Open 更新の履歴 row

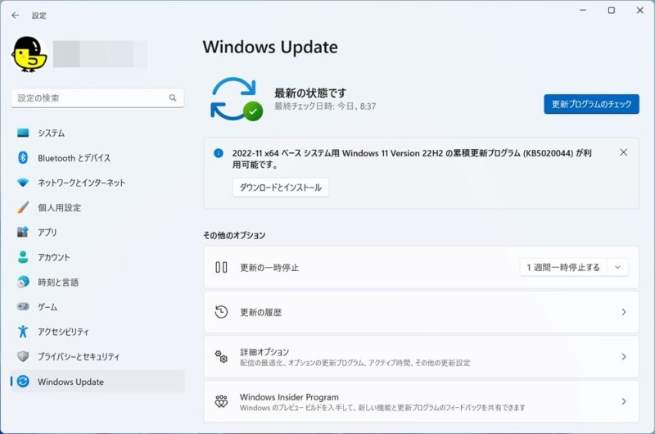(421, 312)
